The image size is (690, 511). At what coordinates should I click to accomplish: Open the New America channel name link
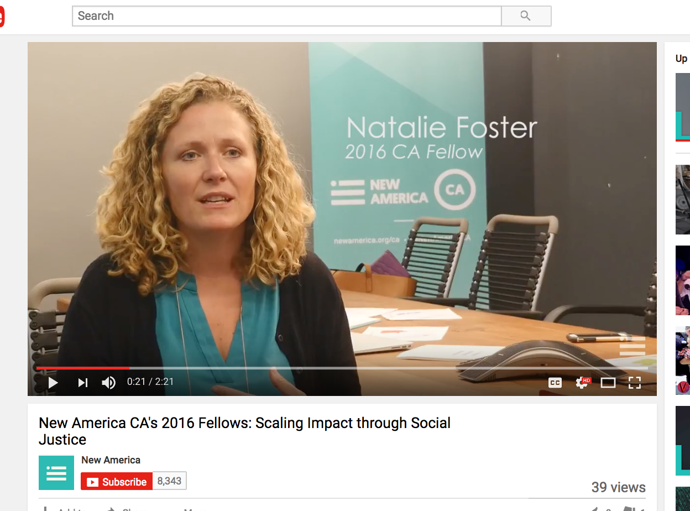click(111, 460)
